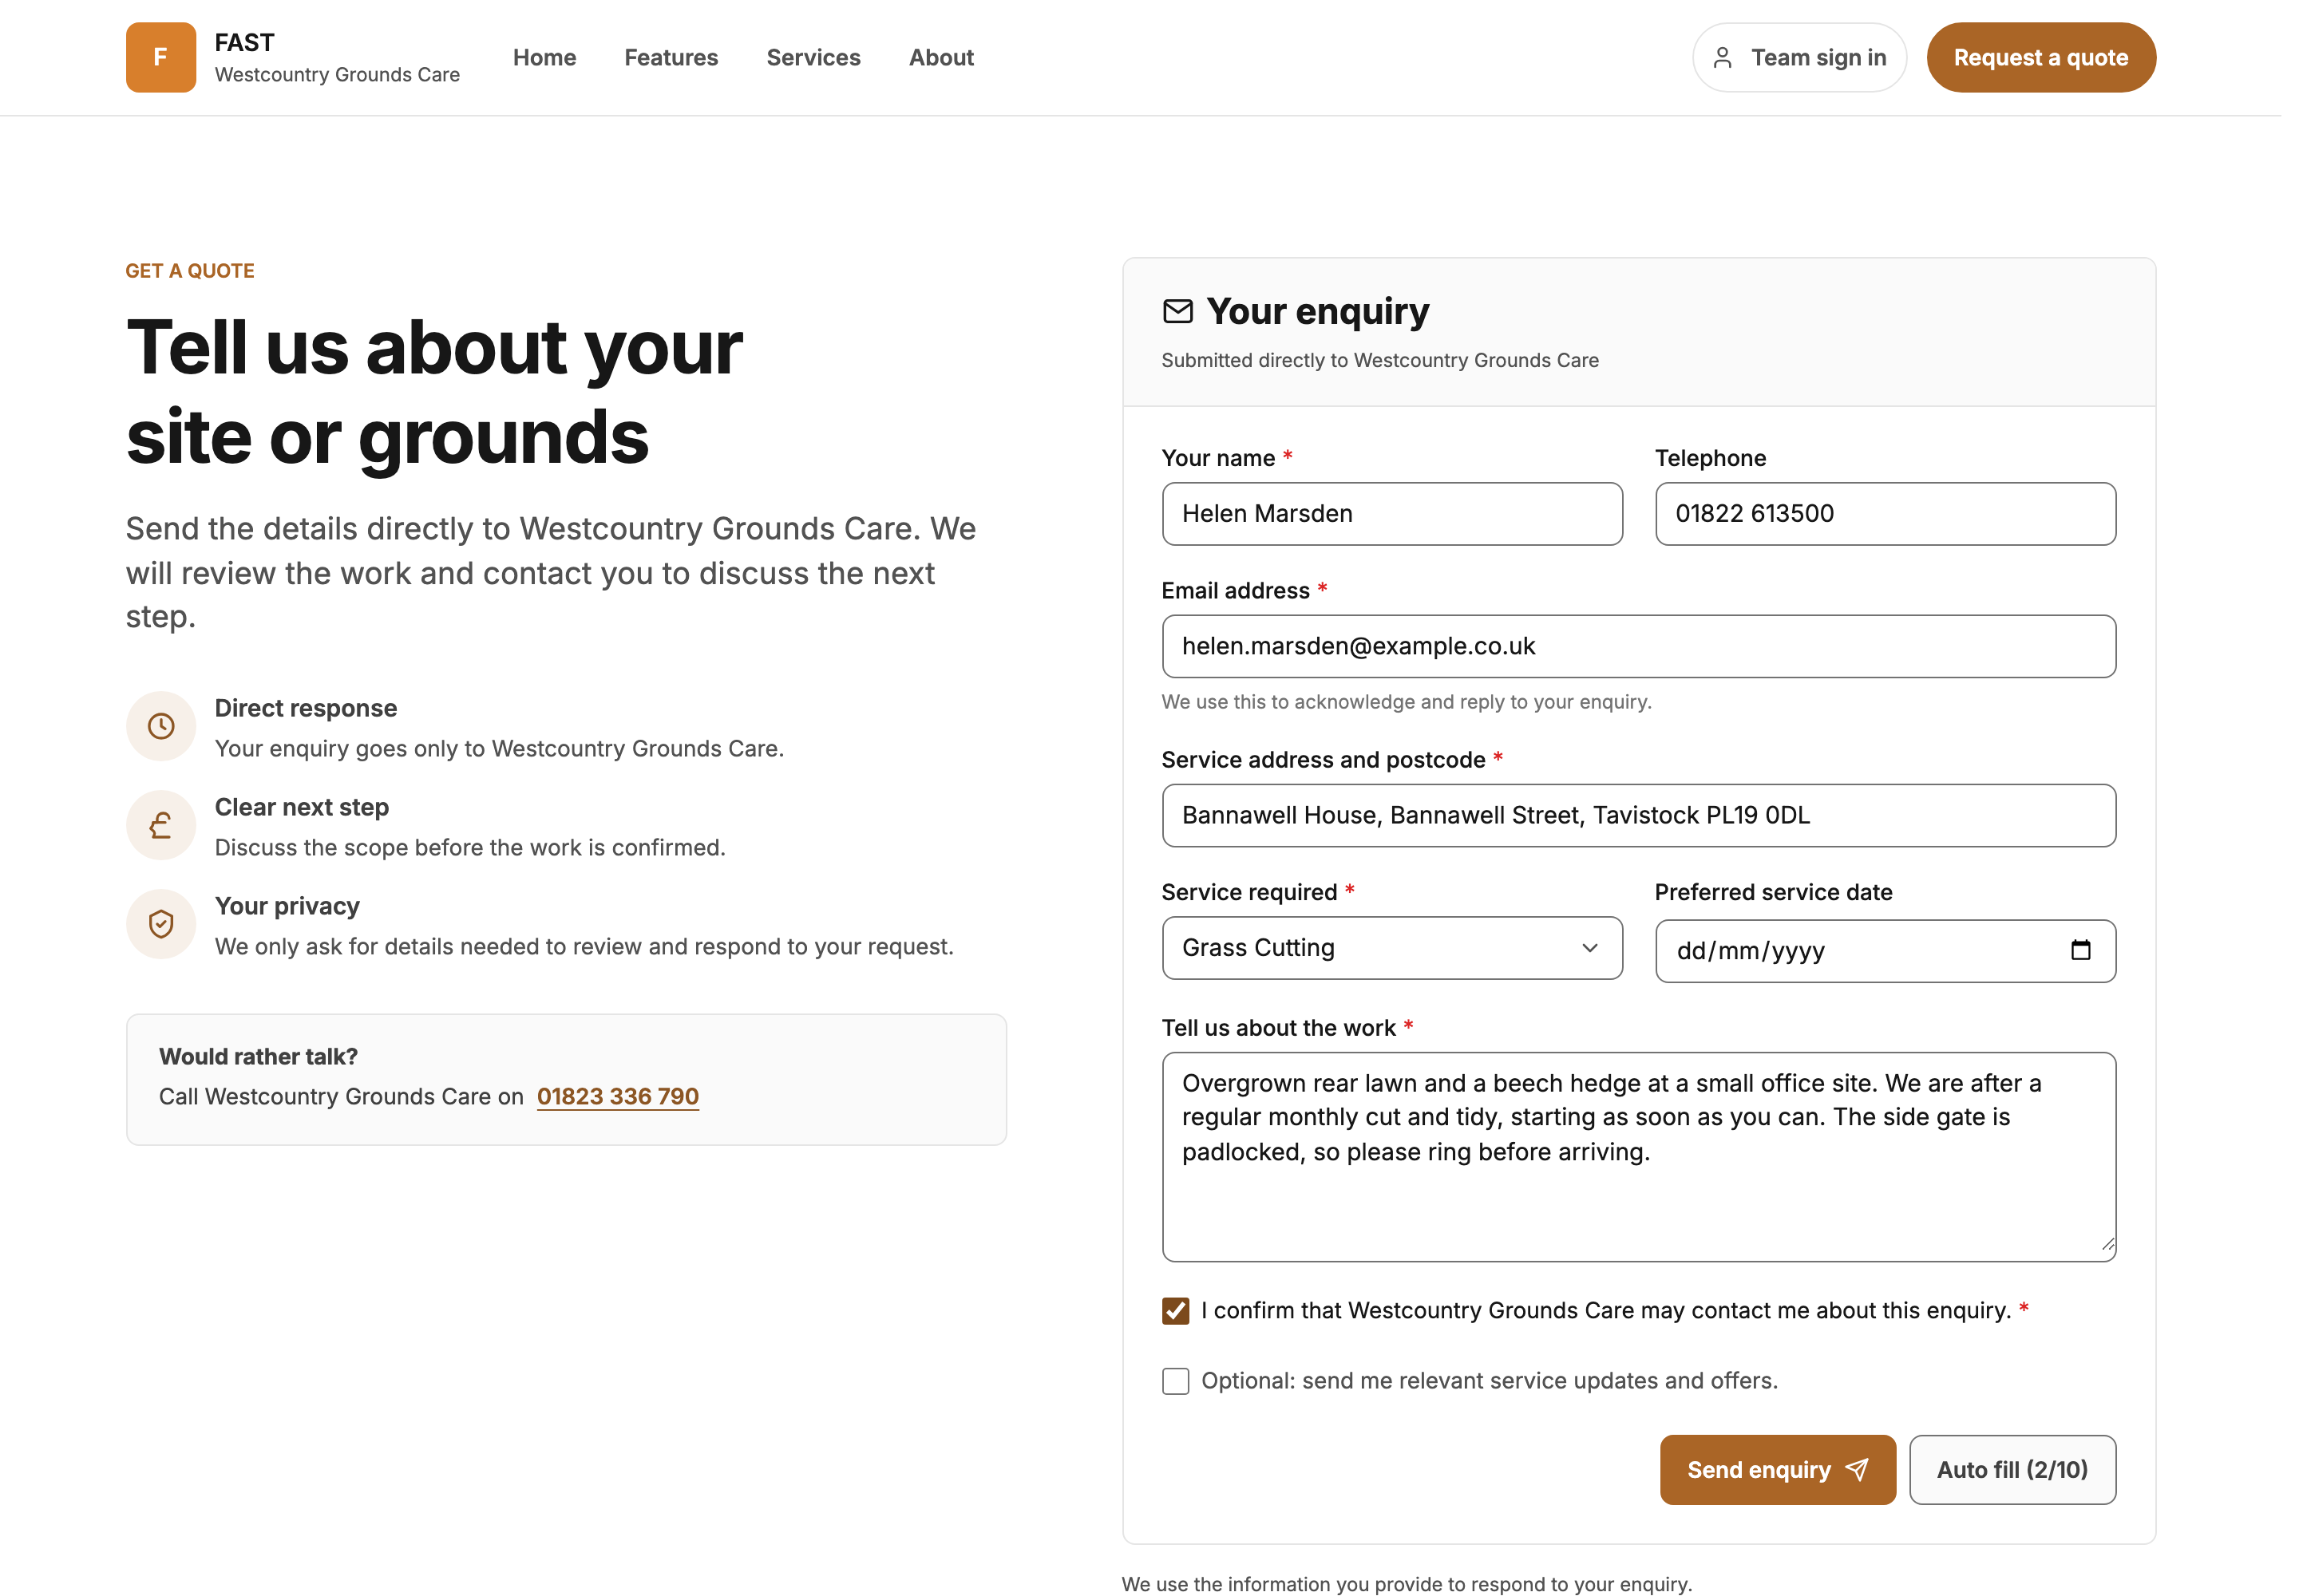This screenshot has height=1596, width=2299.
Task: Click the shield icon next to Your privacy
Action: point(161,924)
